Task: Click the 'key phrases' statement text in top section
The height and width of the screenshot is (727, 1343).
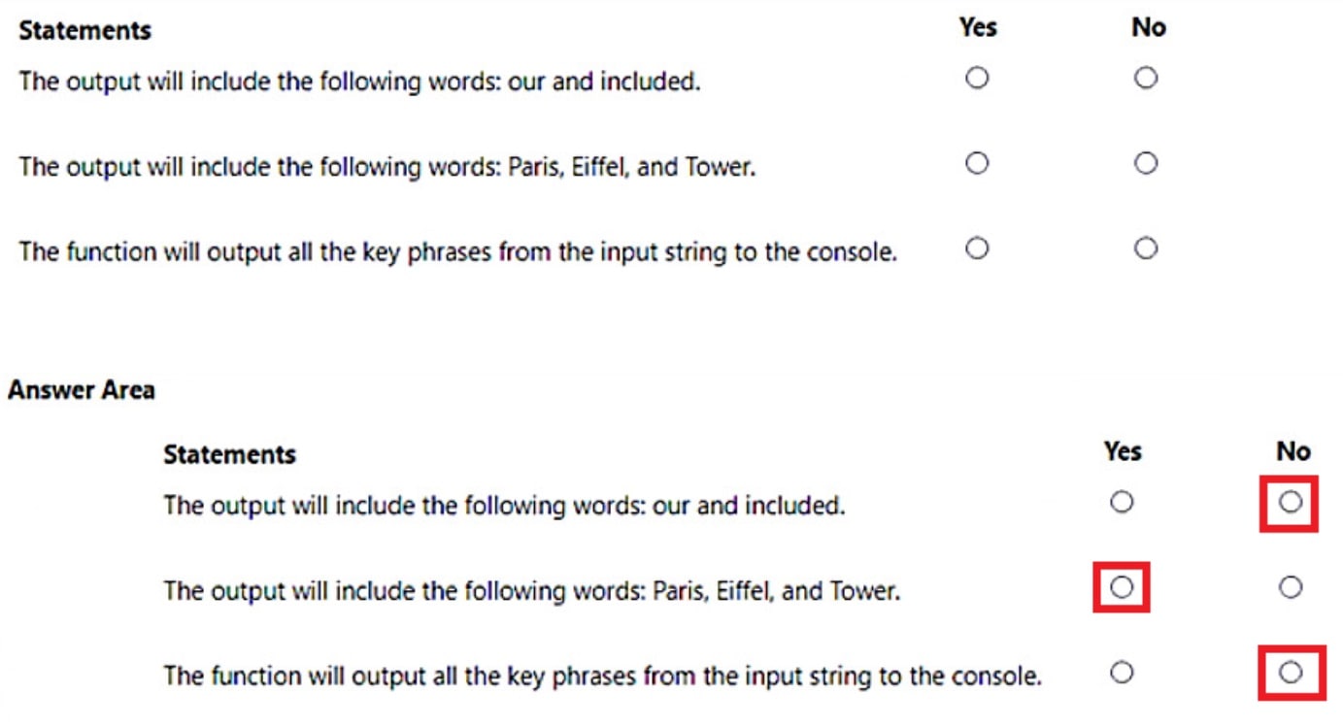Action: (x=457, y=252)
